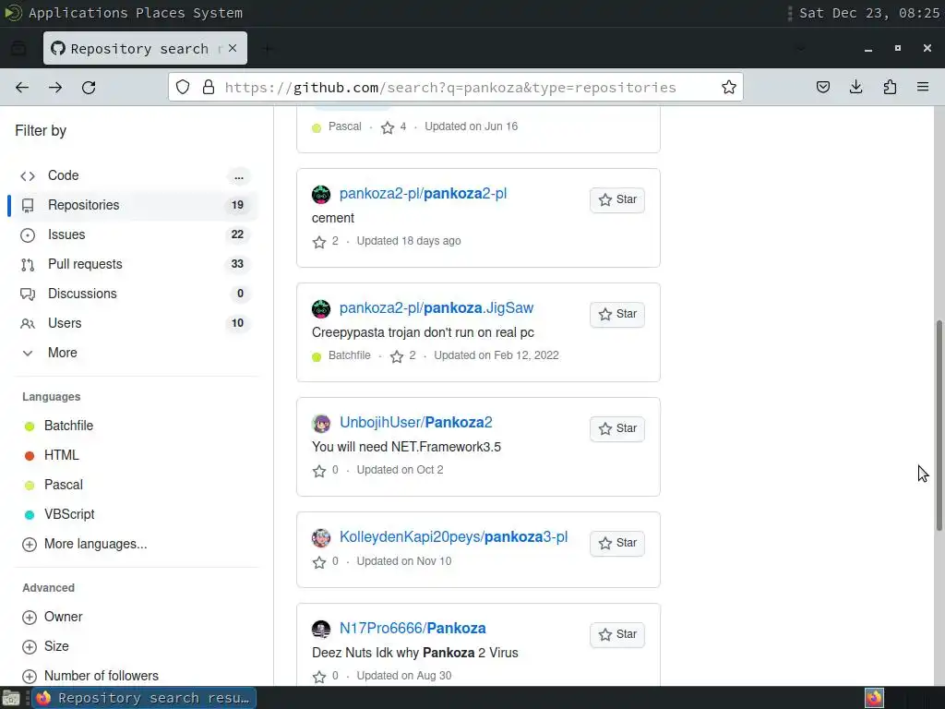The image size is (945, 709).
Task: Open the Places menu
Action: (161, 13)
